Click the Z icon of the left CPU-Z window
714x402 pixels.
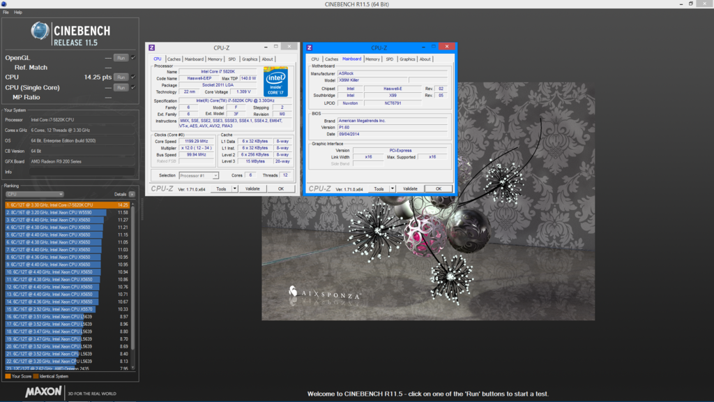(151, 47)
